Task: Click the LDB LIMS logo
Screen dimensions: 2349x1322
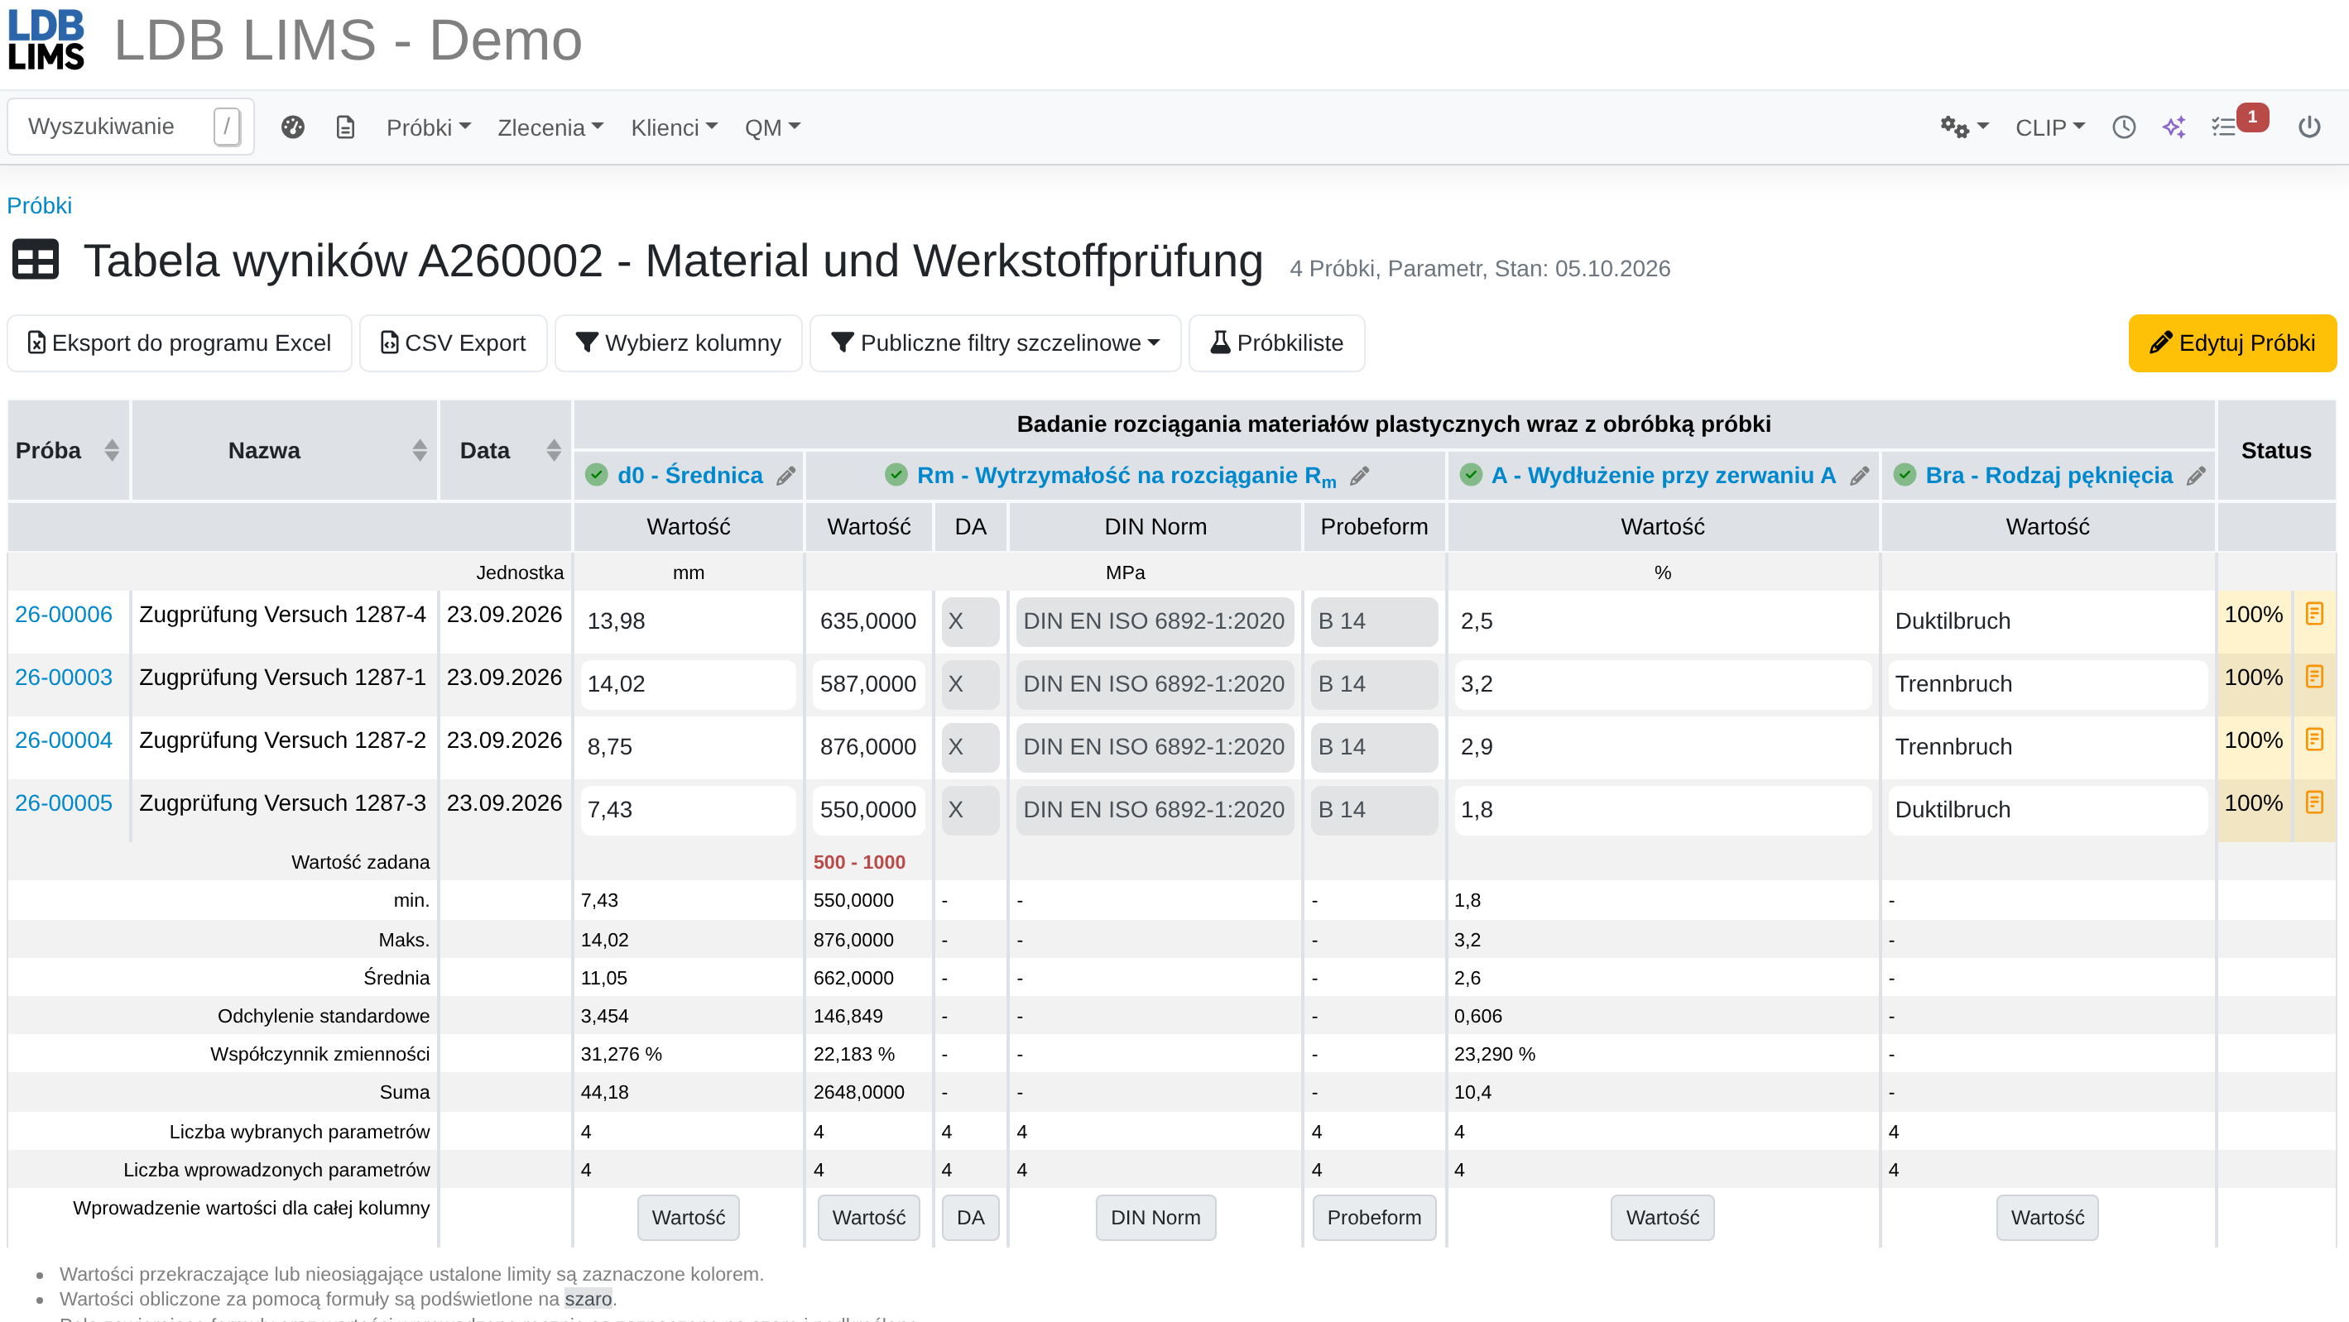Action: (46, 40)
